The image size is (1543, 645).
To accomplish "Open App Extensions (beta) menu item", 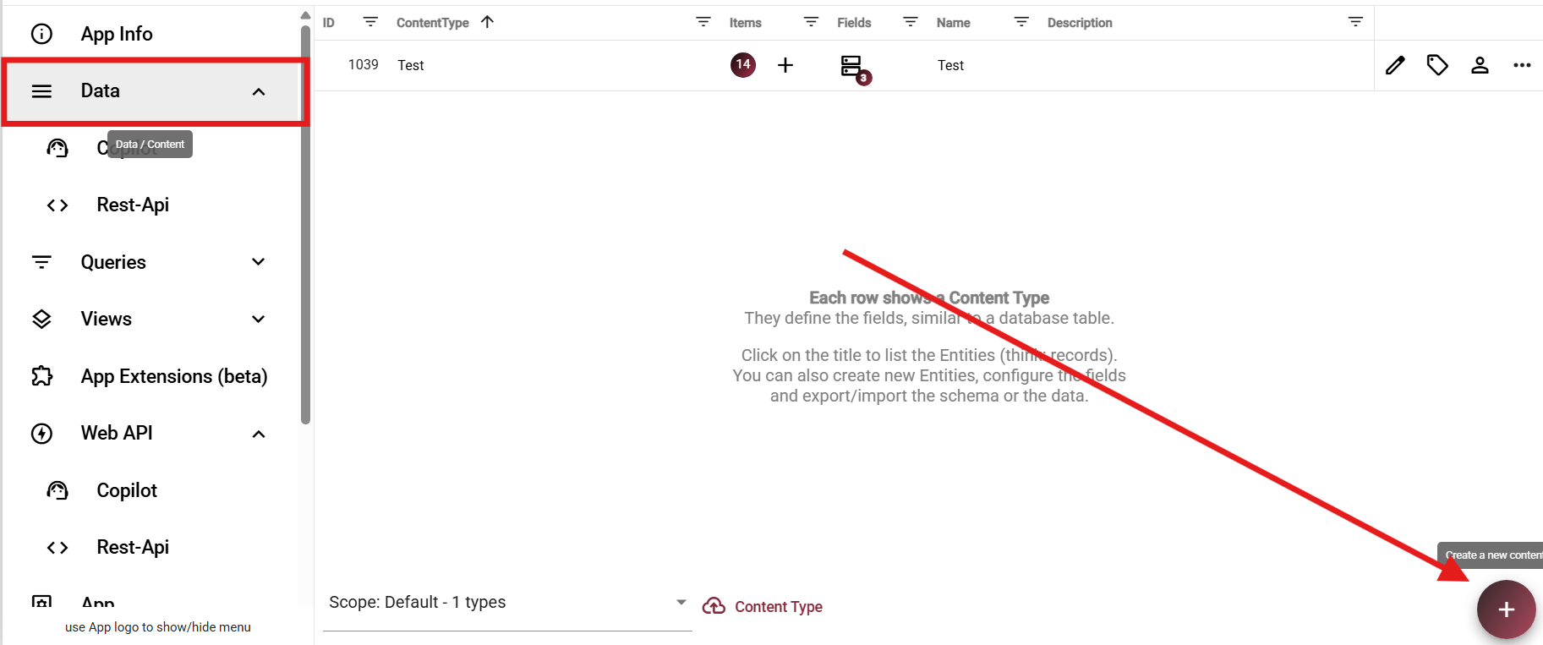I will 173,376.
